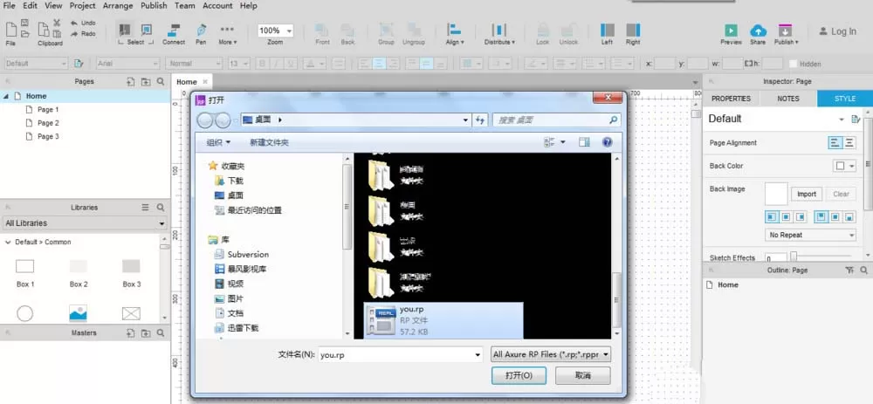The image size is (873, 404).
Task: Click the widget style manager icon
Action: [x=79, y=64]
